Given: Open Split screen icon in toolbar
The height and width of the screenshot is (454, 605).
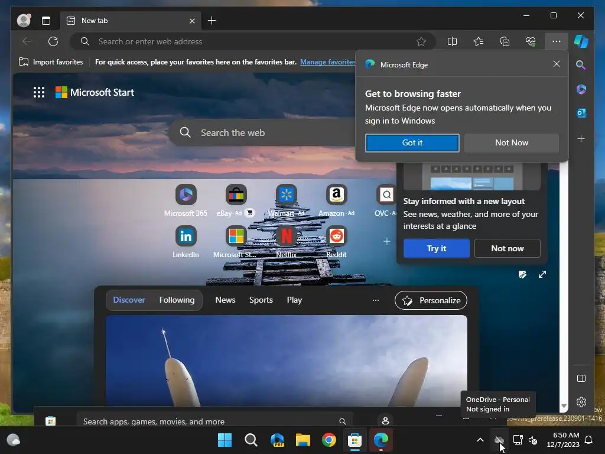Looking at the screenshot, I should 452,41.
